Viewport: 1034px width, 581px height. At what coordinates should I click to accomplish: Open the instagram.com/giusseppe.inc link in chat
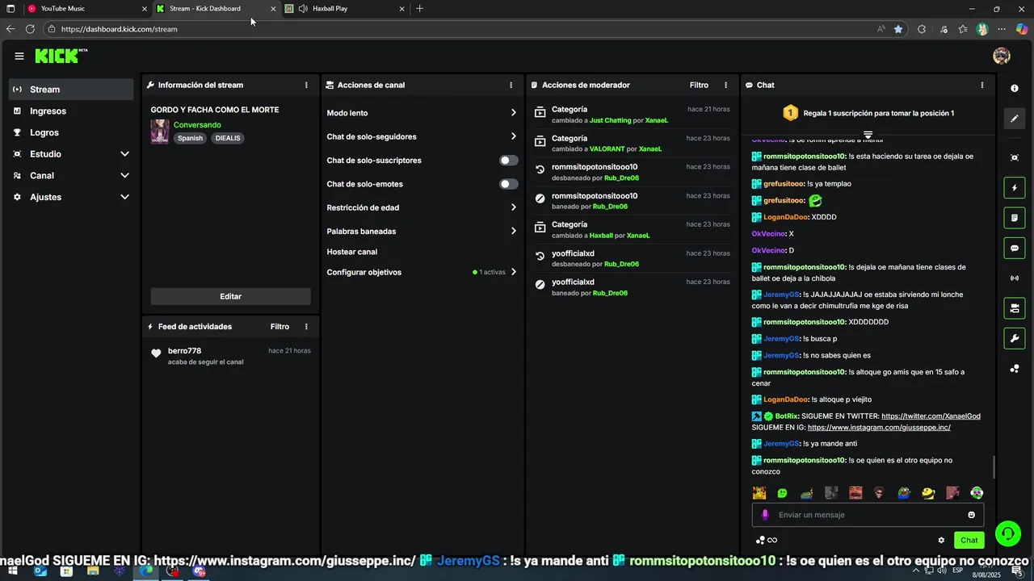coord(879,428)
